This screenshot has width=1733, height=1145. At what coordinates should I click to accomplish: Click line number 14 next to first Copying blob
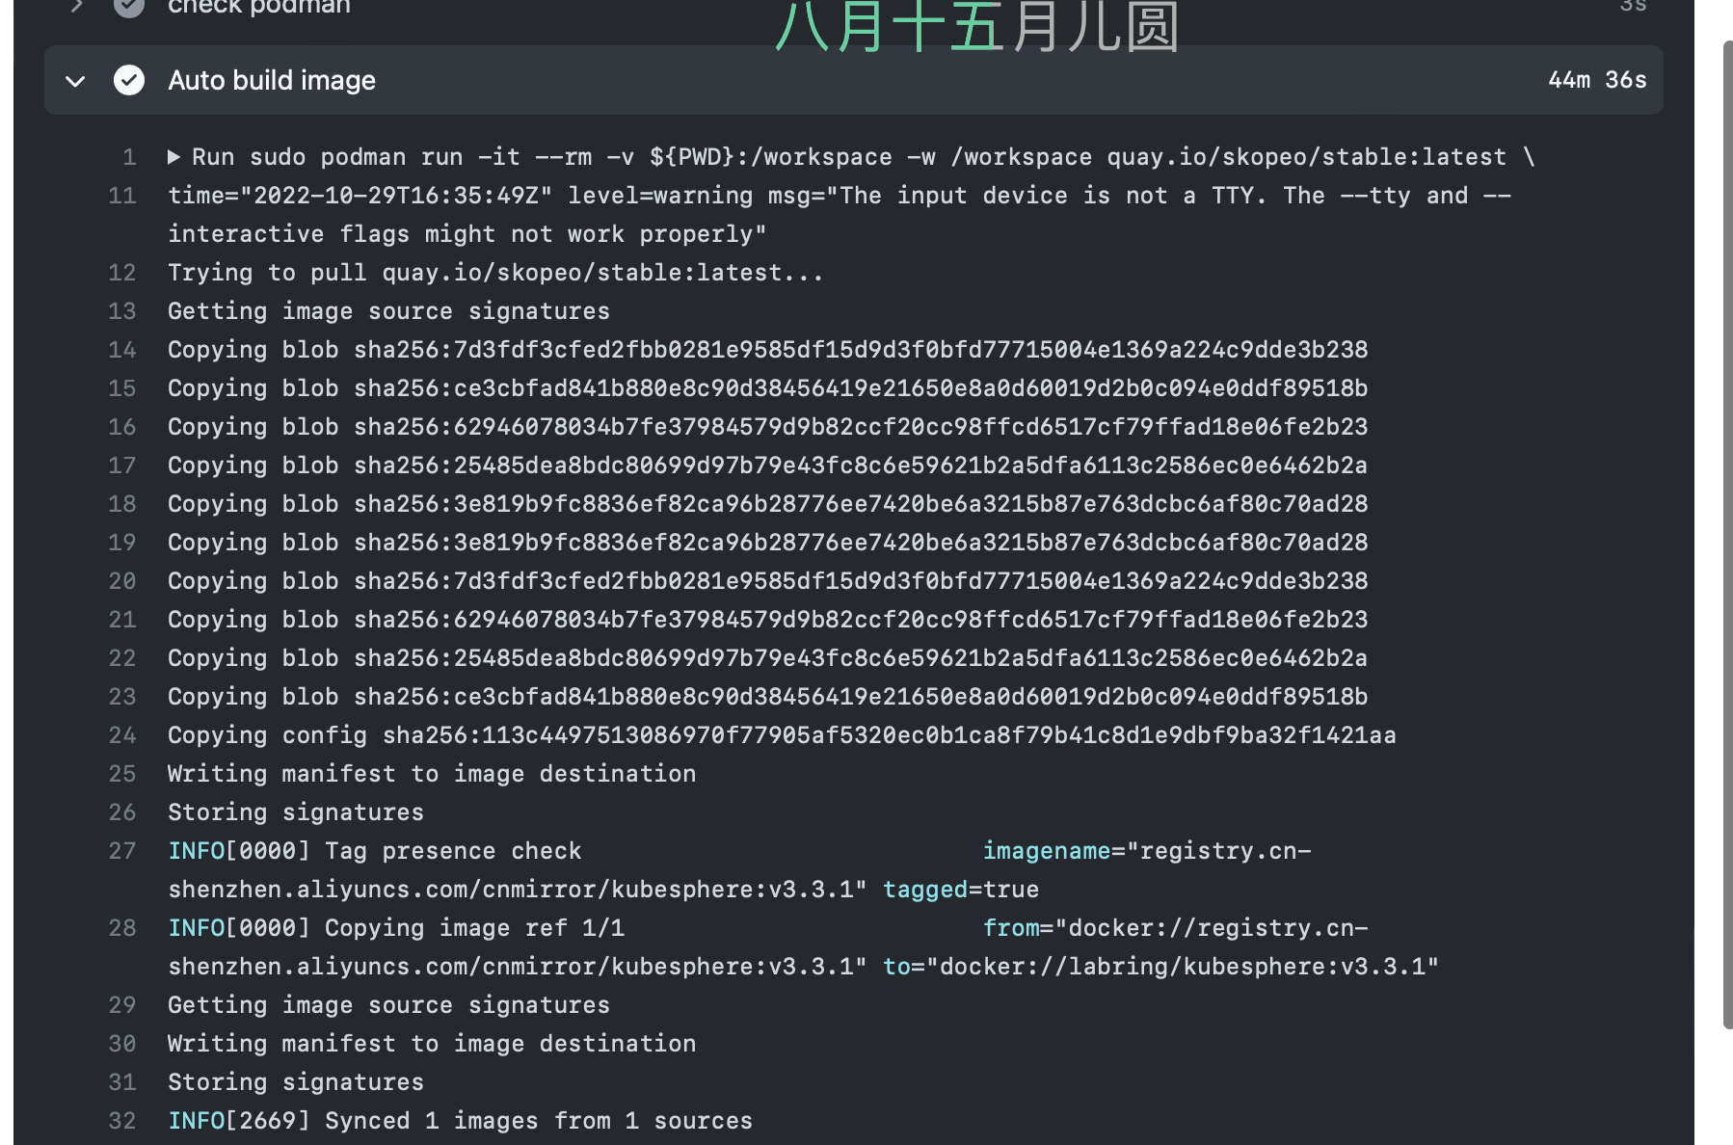(122, 349)
